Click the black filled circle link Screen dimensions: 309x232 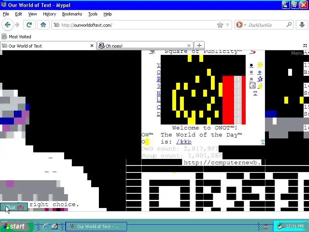(x=251, y=65)
